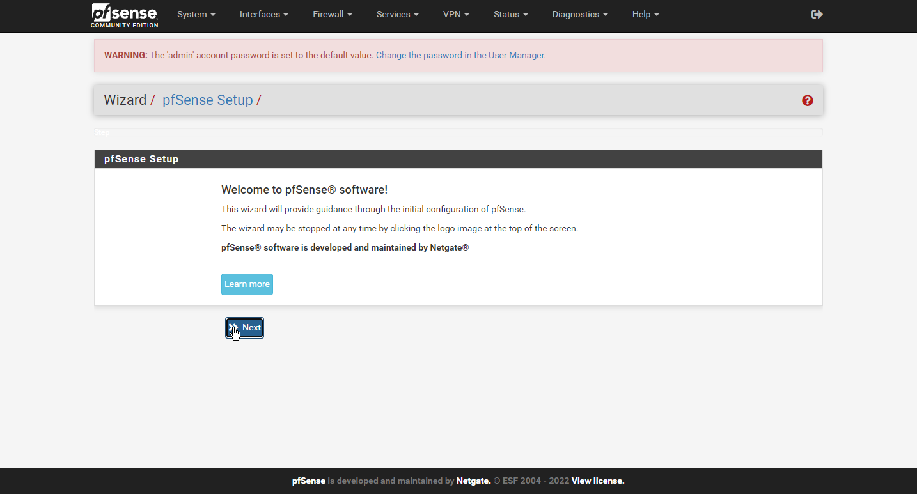Click the pfSense Setup panel header
Screen dimensions: 917x494
click(458, 159)
